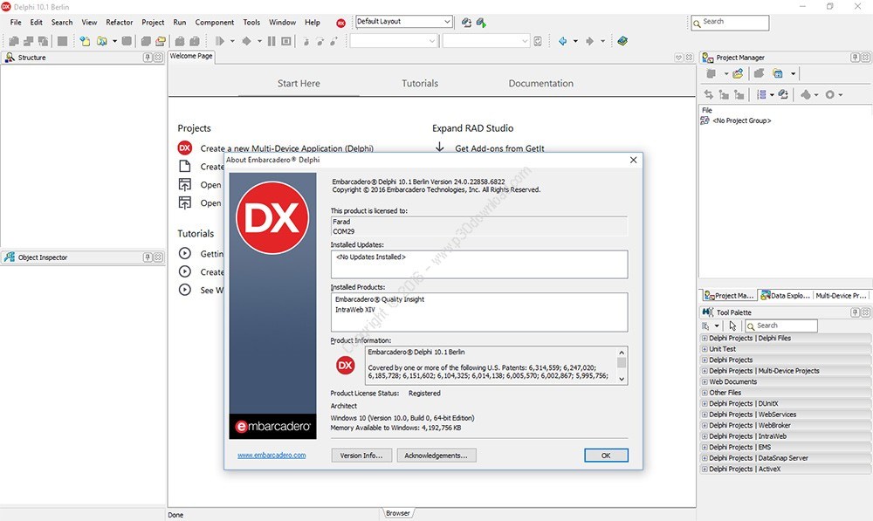Click the Sync arrows icon in Project Manager

[708, 94]
